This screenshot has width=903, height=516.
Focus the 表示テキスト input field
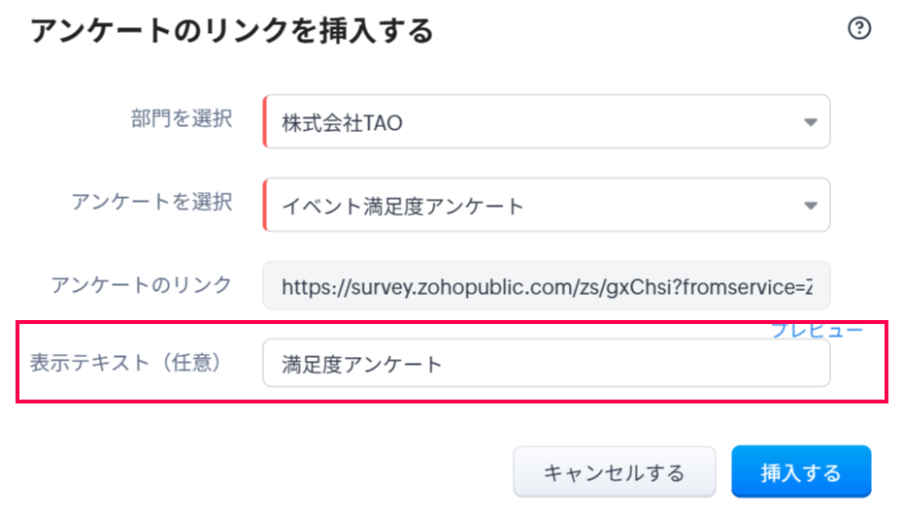[546, 364]
